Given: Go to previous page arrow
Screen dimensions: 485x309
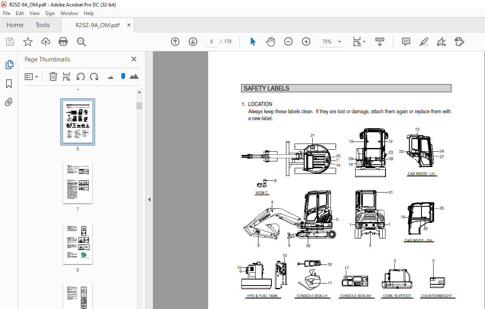Looking at the screenshot, I should click(175, 41).
